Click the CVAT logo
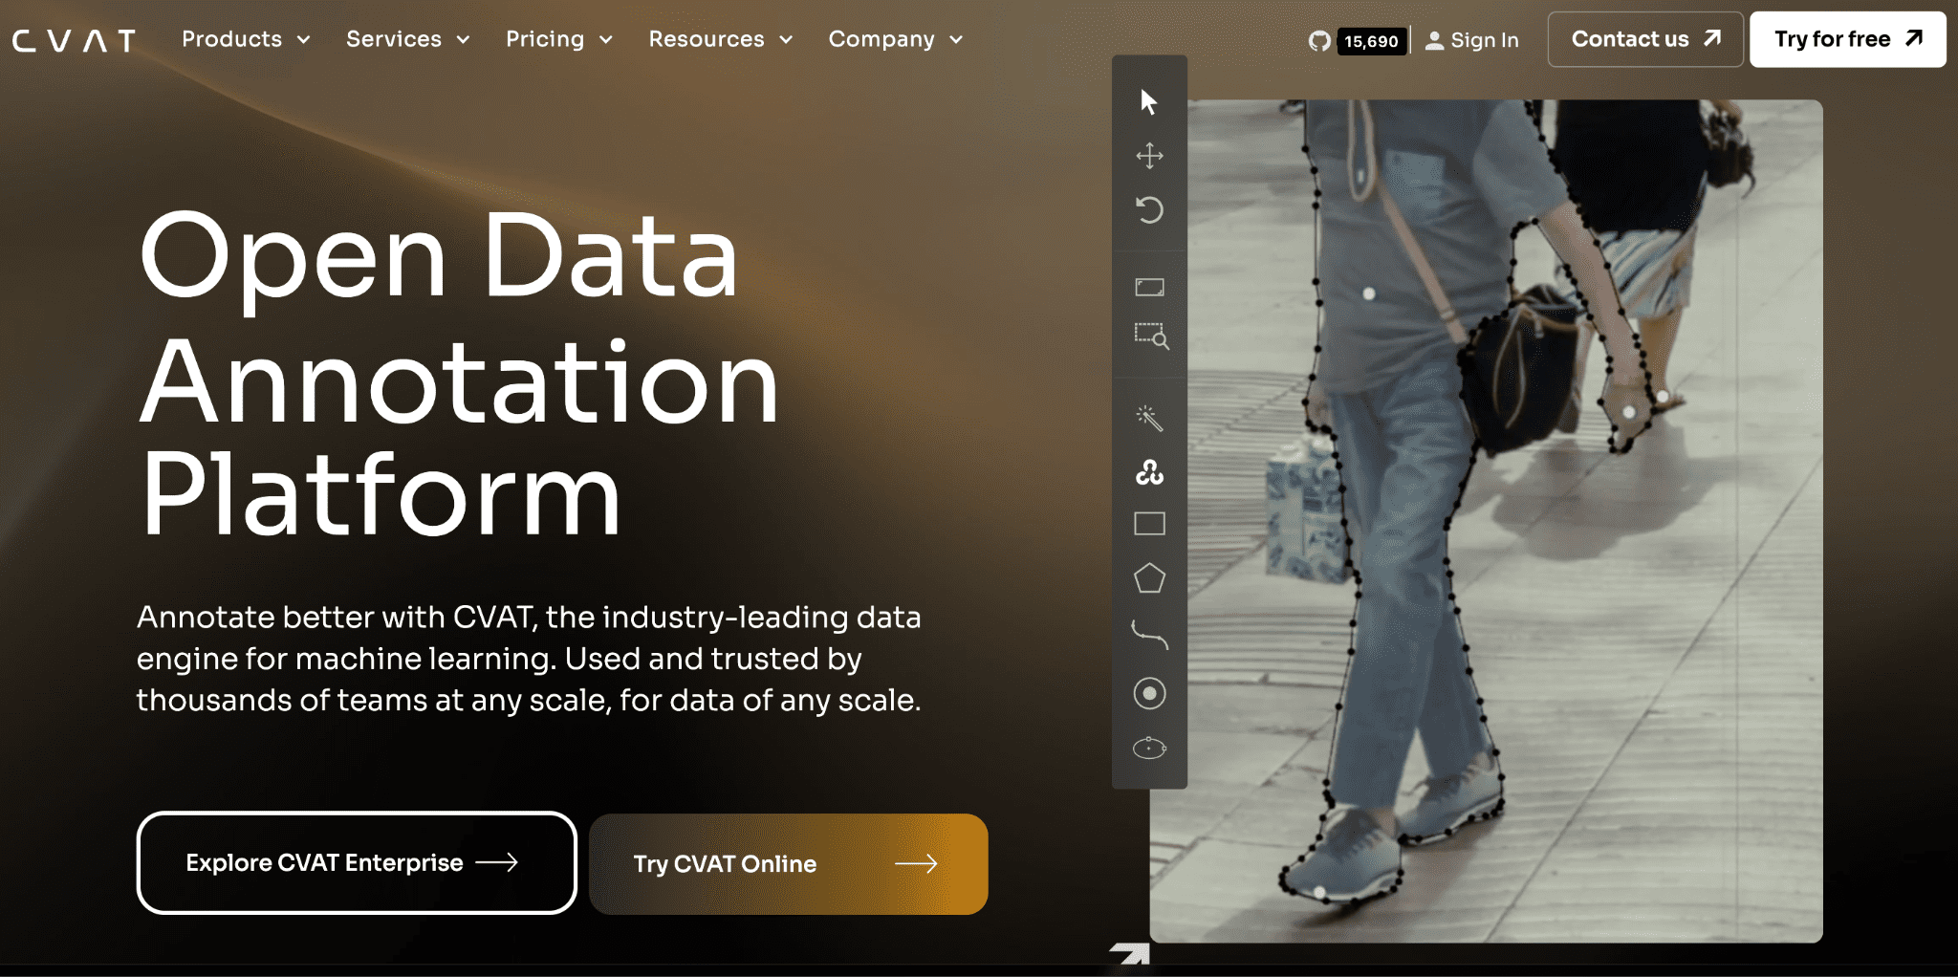This screenshot has height=977, width=1958. point(74,40)
